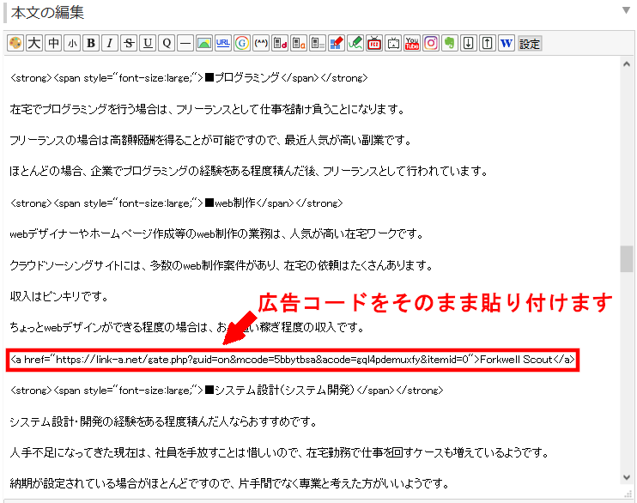Click the gray document list icon
The height and width of the screenshot is (503, 637).
(318, 43)
